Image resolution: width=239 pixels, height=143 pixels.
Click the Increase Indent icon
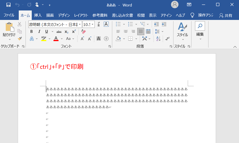164,24
